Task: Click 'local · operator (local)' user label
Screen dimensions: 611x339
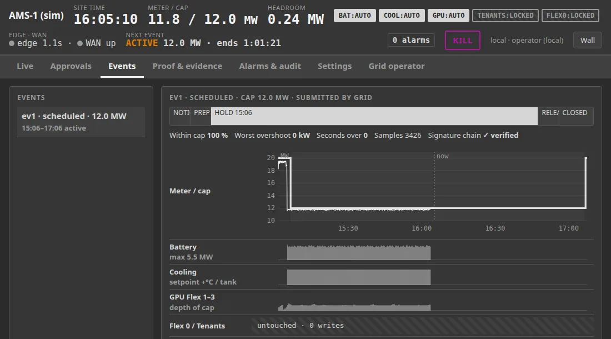Action: [527, 40]
